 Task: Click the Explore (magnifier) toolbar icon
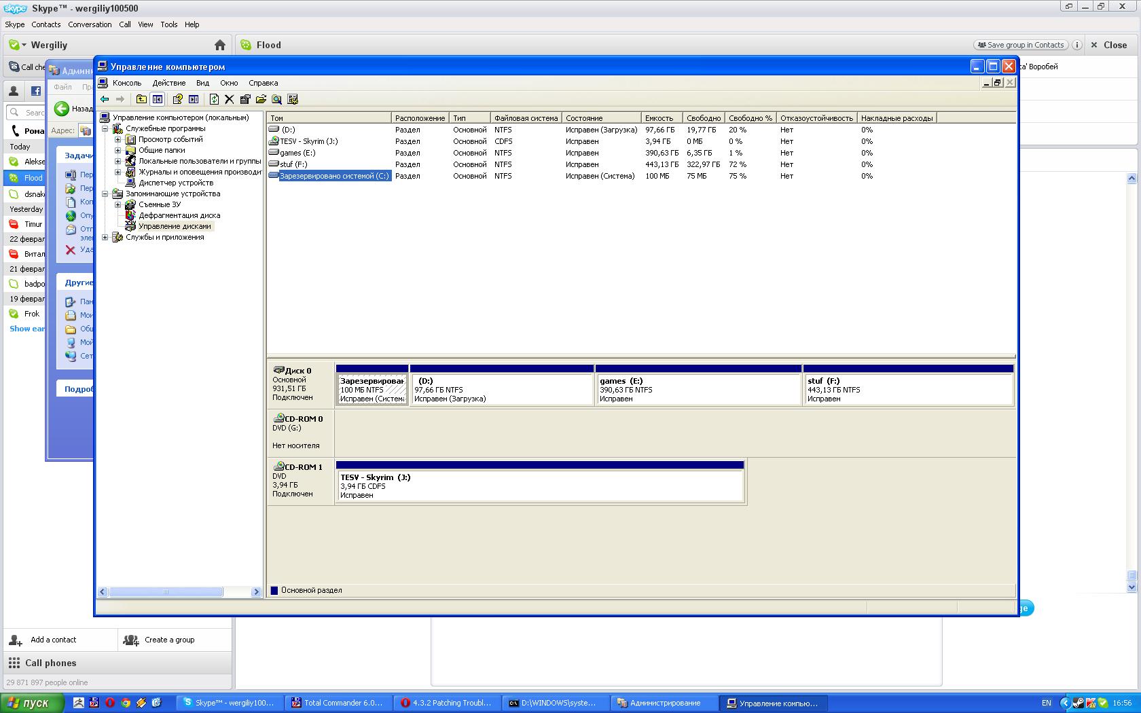[x=276, y=99]
